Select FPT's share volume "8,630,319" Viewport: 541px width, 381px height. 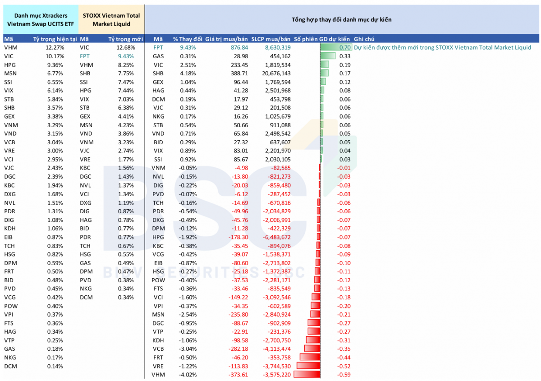(278, 47)
